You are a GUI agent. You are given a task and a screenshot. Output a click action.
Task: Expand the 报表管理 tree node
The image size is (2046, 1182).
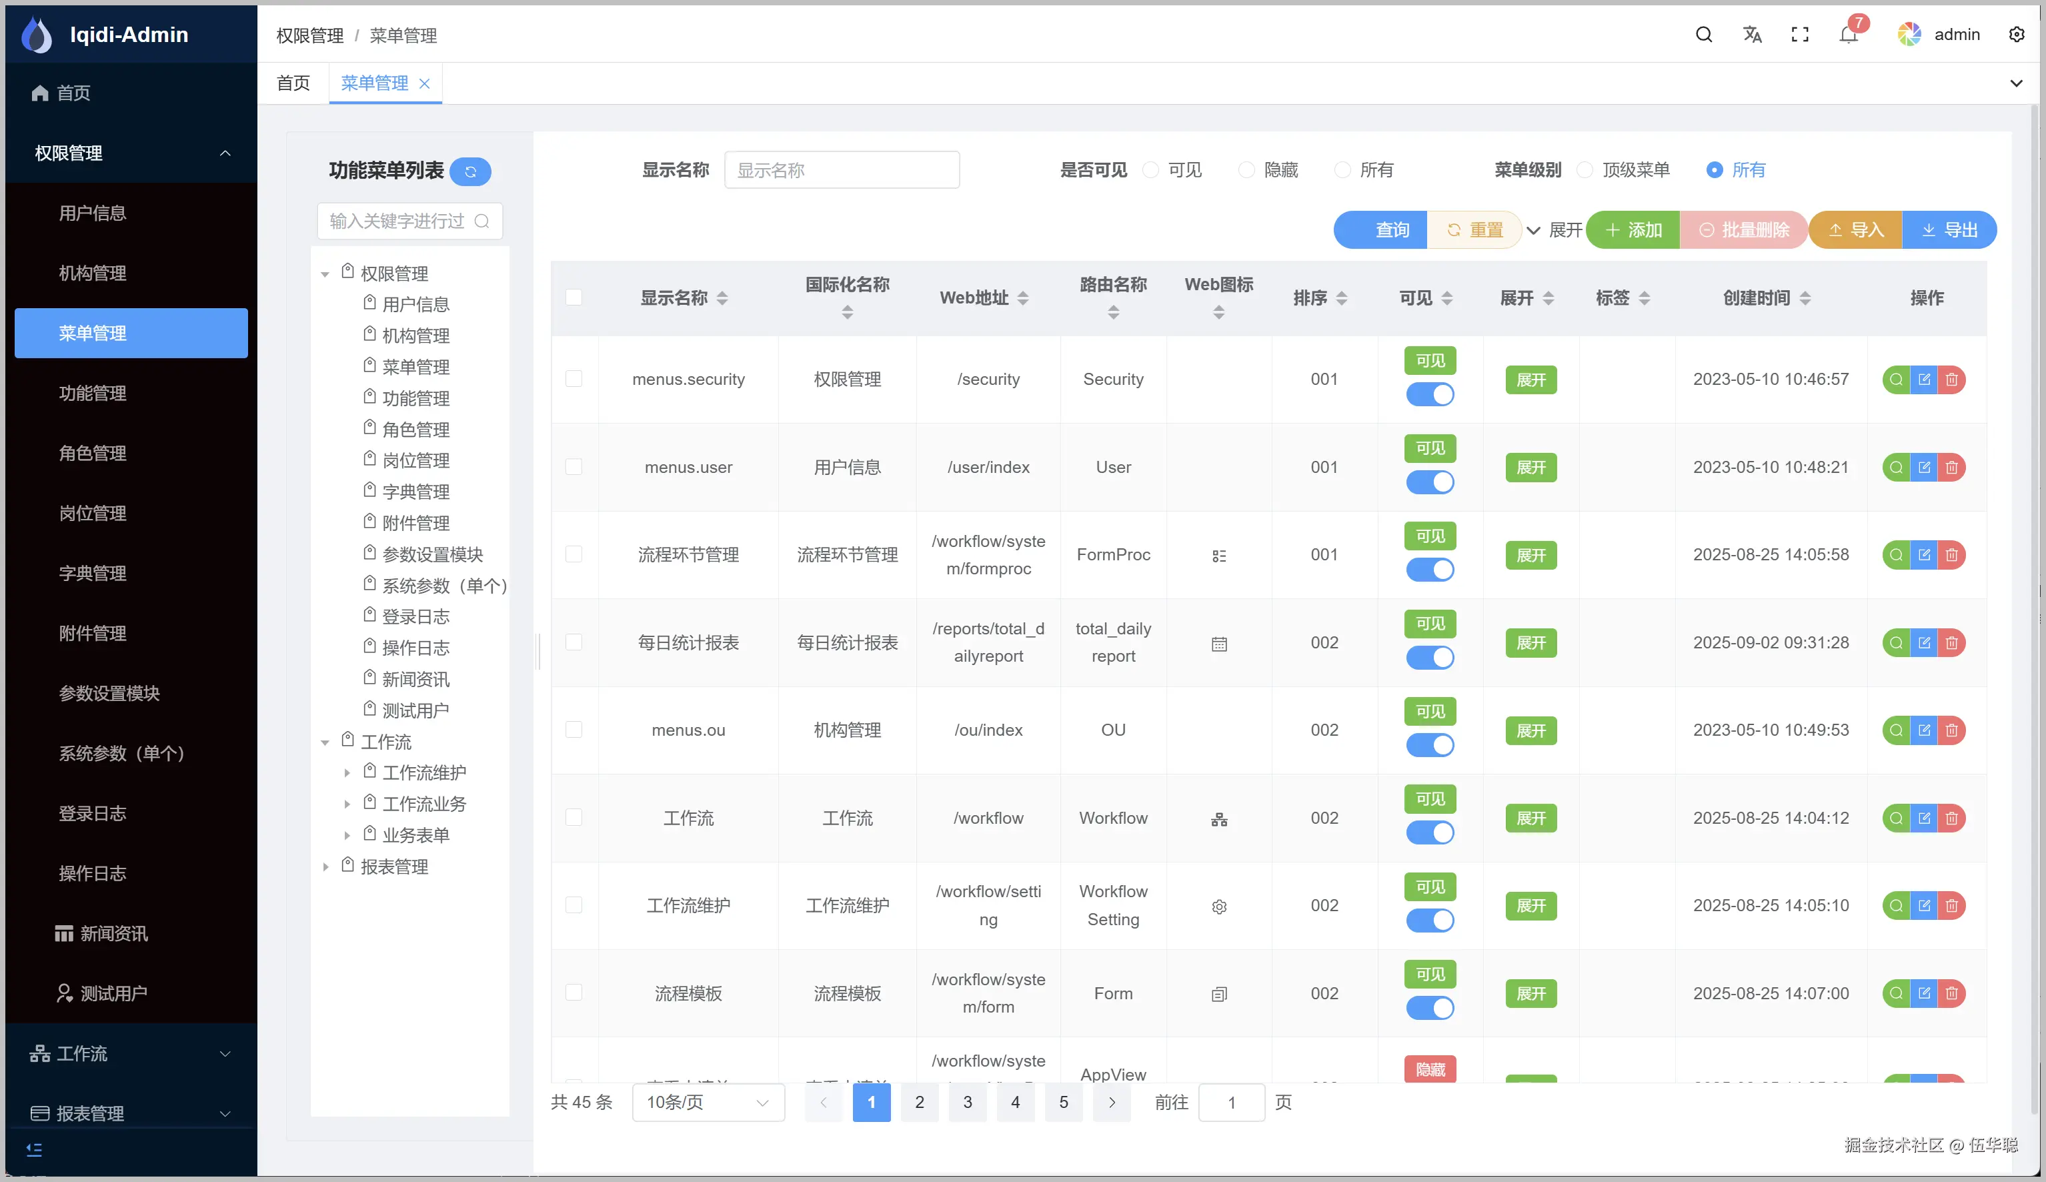[x=325, y=866]
